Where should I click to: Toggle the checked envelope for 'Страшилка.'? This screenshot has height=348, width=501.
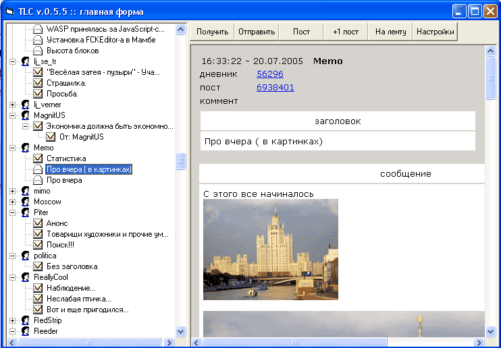[38, 83]
